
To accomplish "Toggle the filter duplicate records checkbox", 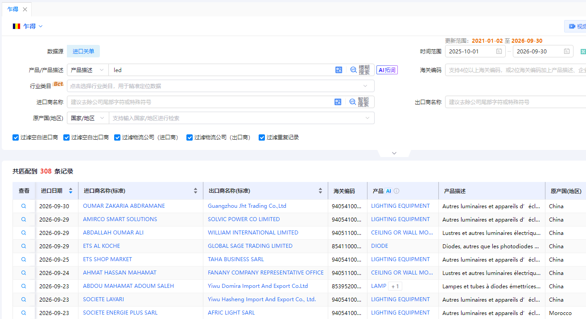I will [x=262, y=137].
